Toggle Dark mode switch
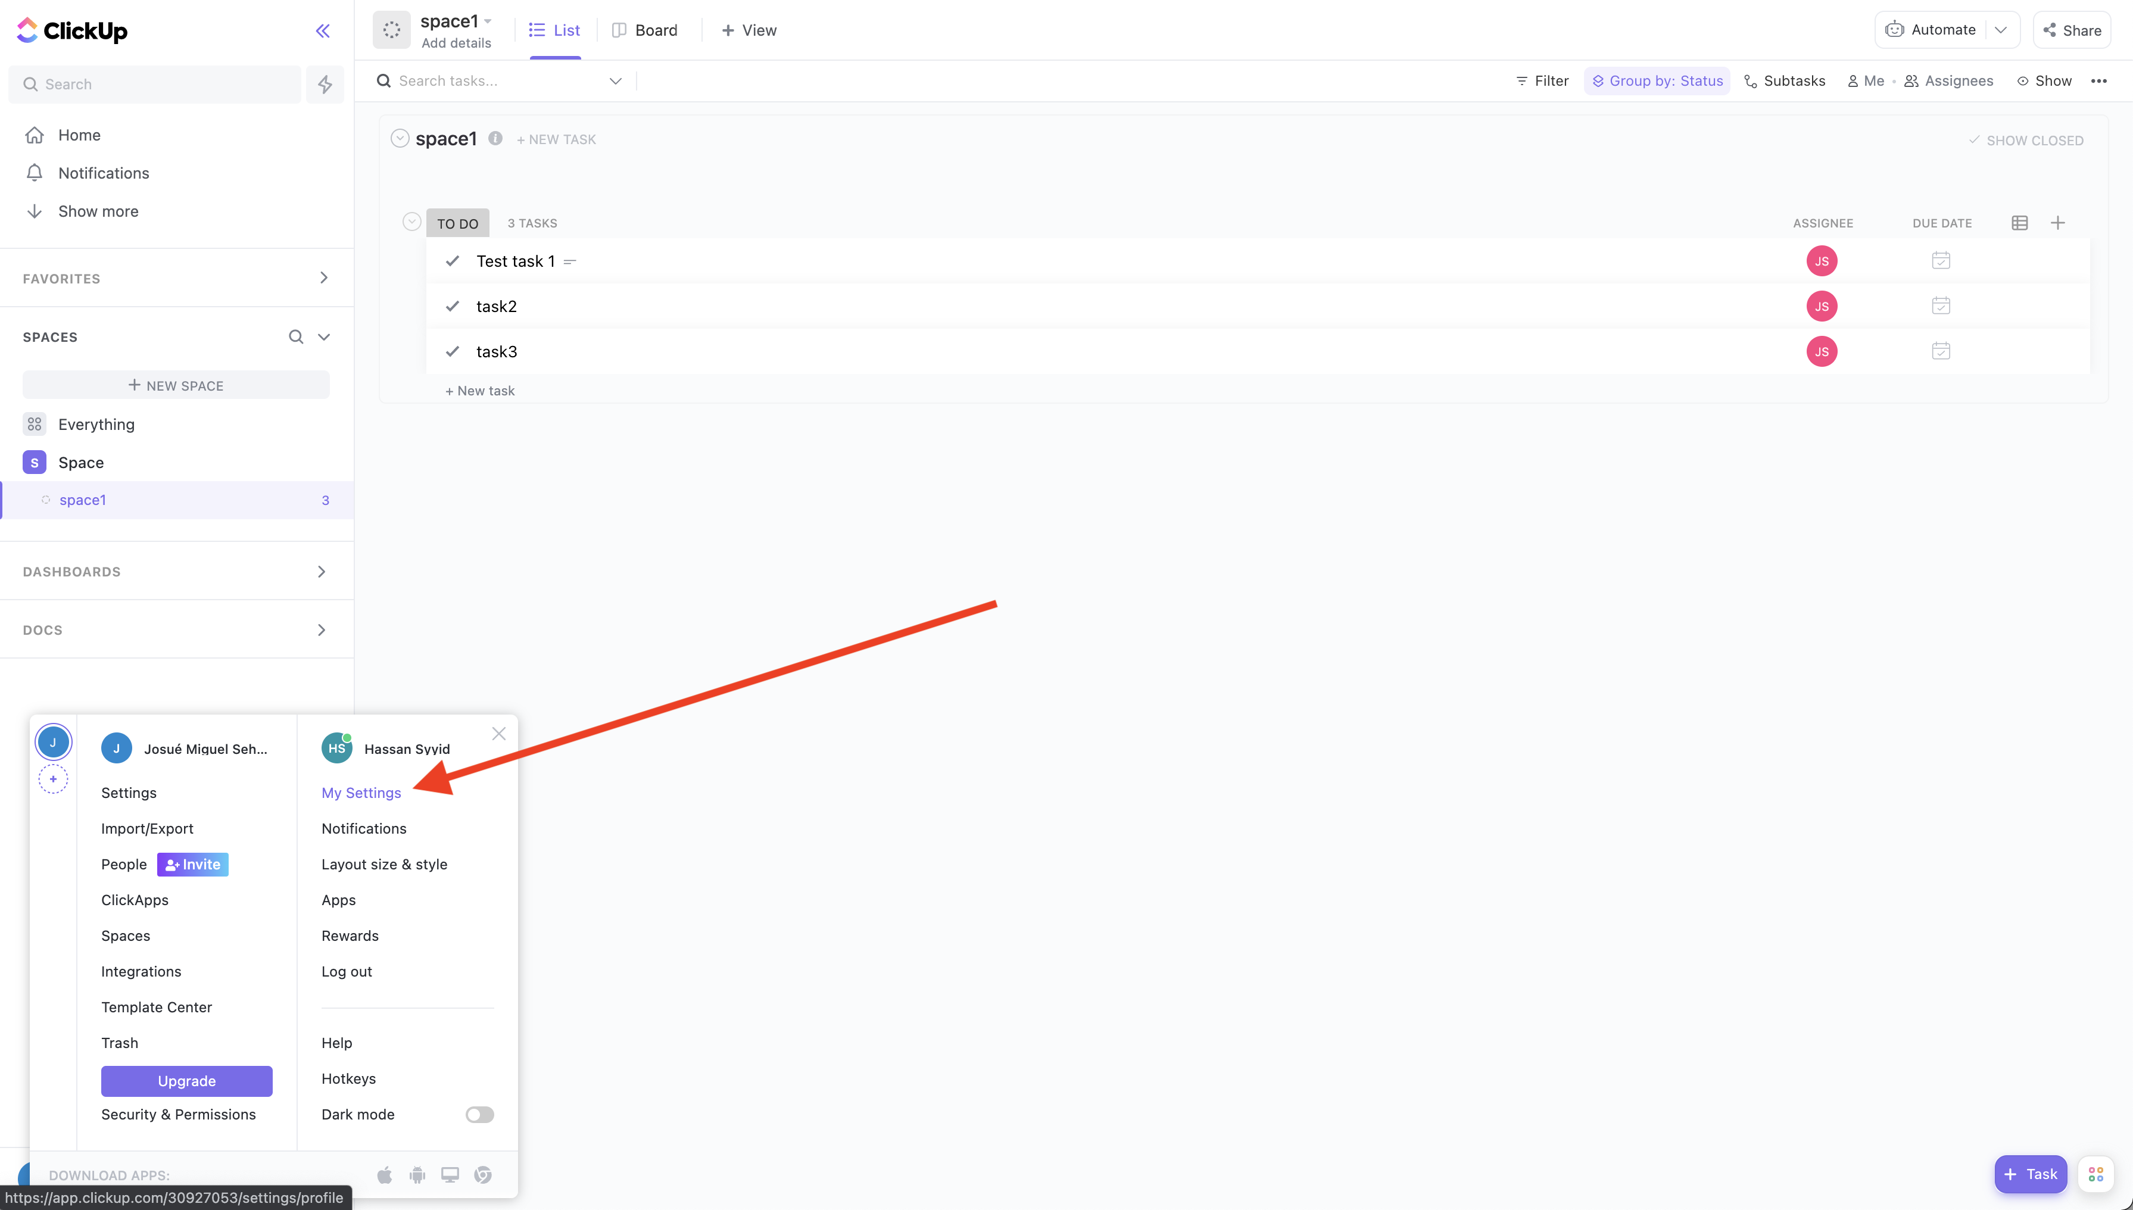Image resolution: width=2133 pixels, height=1210 pixels. [x=479, y=1115]
